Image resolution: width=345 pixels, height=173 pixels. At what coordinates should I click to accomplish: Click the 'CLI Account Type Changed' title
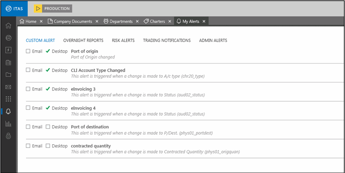click(x=98, y=70)
